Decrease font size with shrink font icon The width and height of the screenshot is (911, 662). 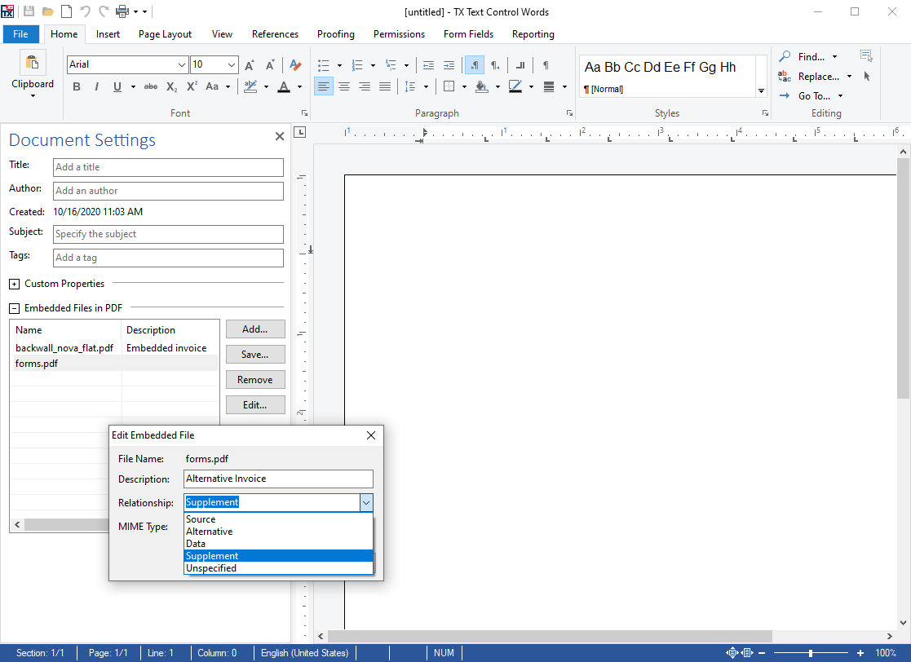tap(270, 65)
